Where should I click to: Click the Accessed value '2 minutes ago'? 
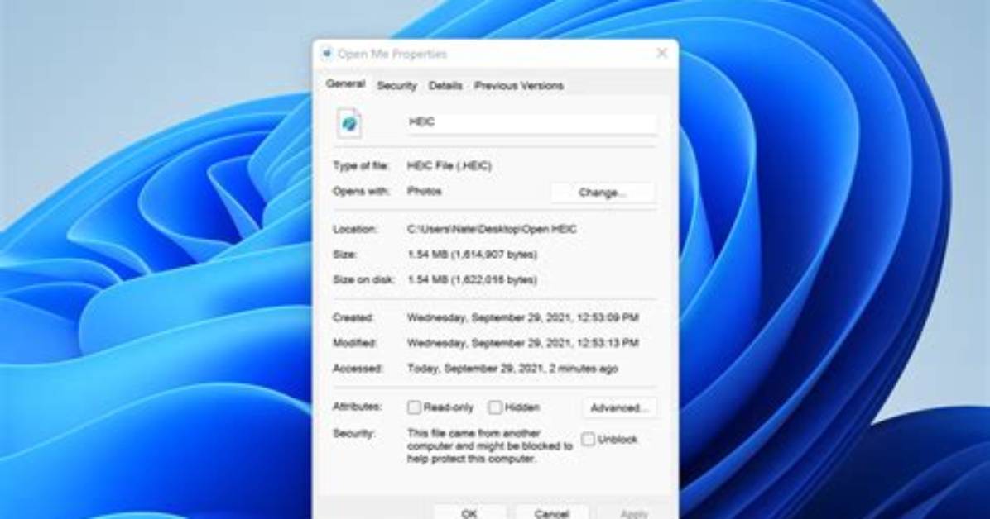(512, 369)
